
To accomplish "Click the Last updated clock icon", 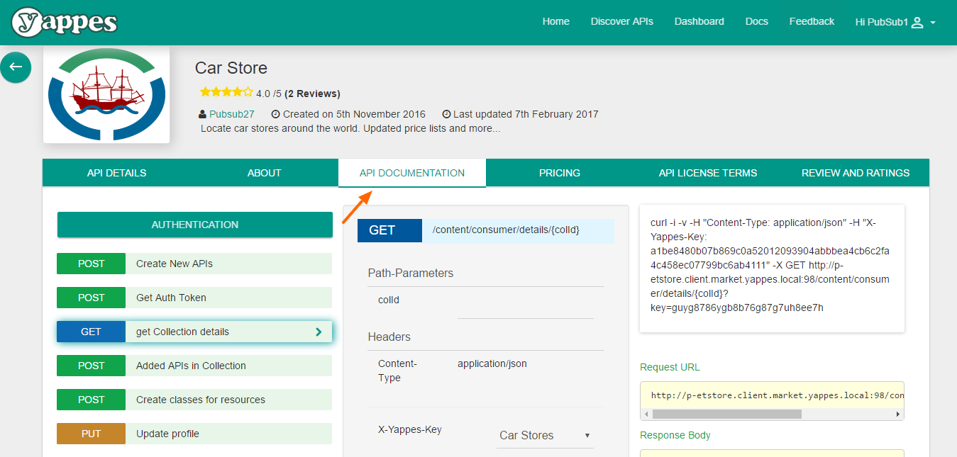I will tap(446, 114).
